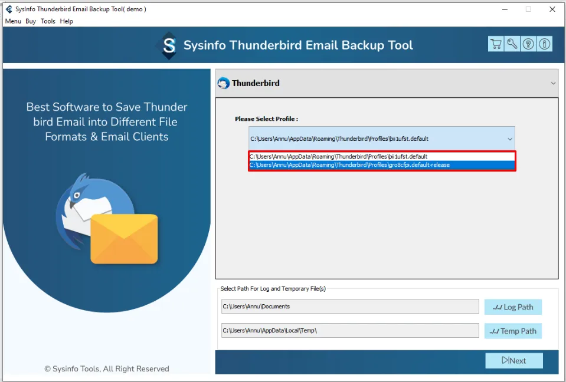
Task: Open the Tools menu
Action: [48, 21]
